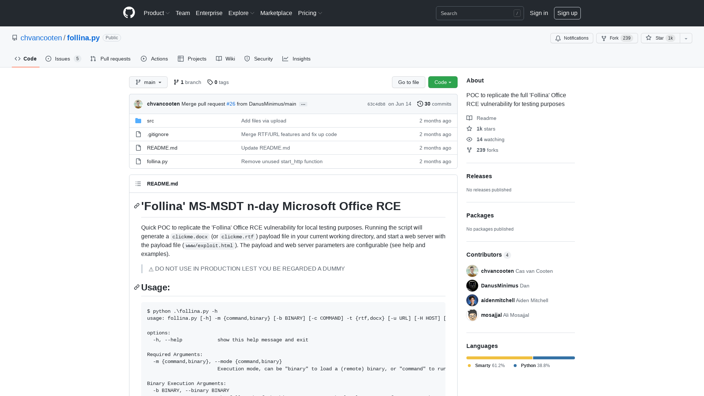Screen dimensions: 704x396
Task: Click the star icon next to 1k stars
Action: [469, 129]
